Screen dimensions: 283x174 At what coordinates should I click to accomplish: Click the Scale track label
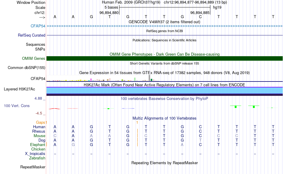coord(40,7)
